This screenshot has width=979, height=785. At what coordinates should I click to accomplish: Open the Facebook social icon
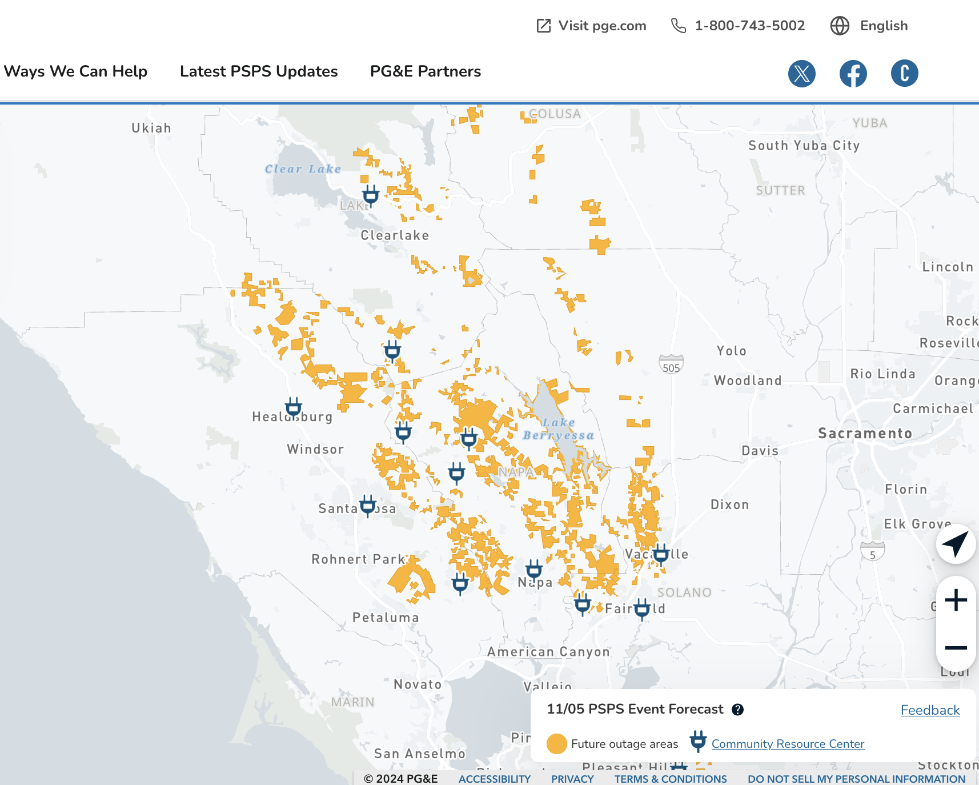point(853,73)
